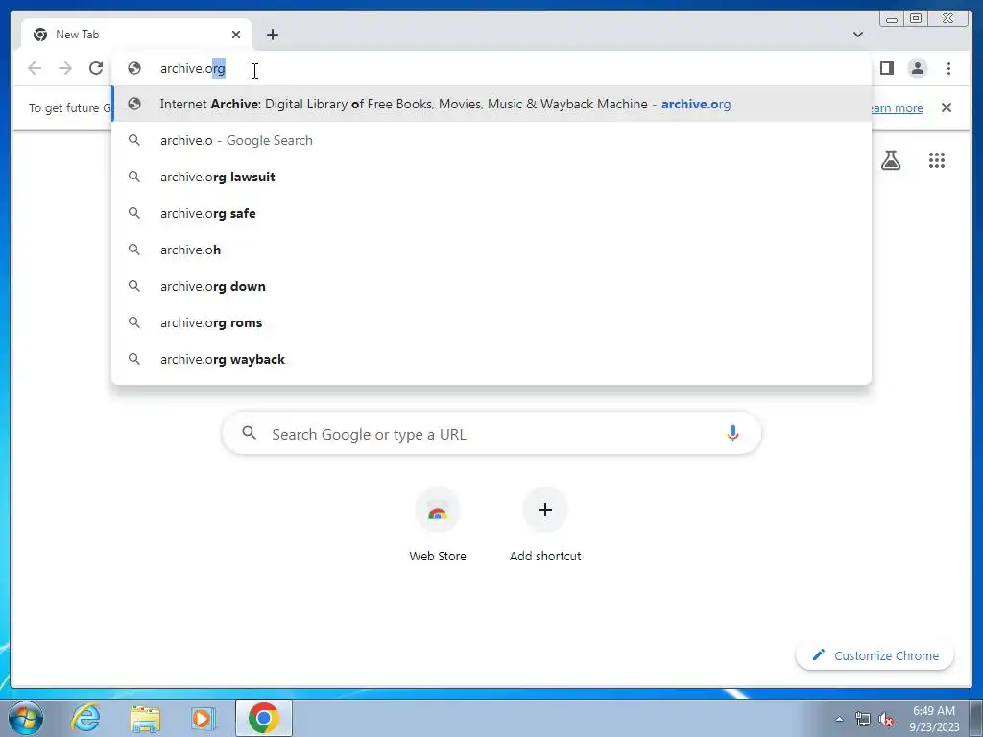The height and width of the screenshot is (737, 983).
Task: Open the Web Store shortcut
Action: click(x=438, y=525)
